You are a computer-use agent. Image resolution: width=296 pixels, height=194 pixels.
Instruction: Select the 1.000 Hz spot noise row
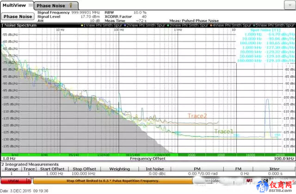tap(269, 34)
